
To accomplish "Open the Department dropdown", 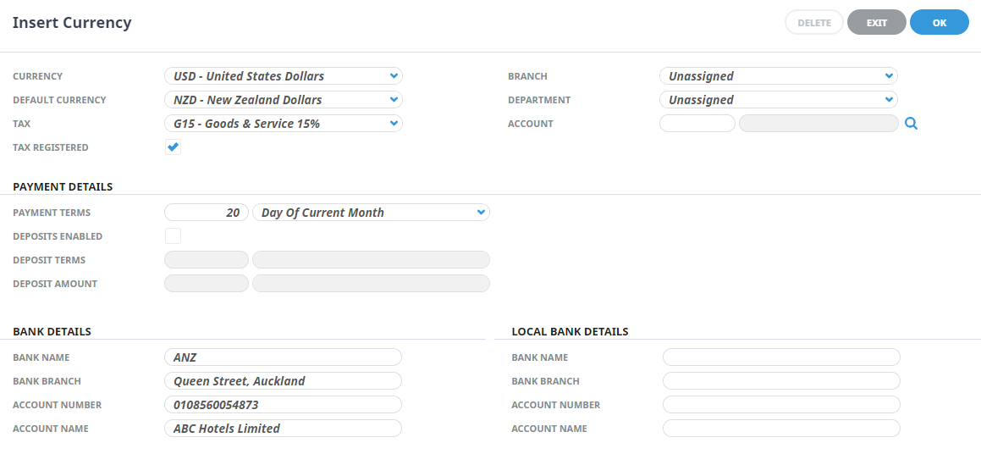I will coord(778,100).
